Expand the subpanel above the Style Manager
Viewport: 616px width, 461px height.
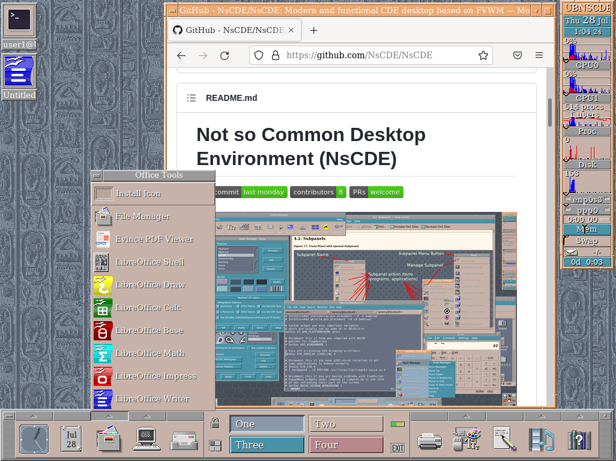pyautogui.click(x=465, y=416)
